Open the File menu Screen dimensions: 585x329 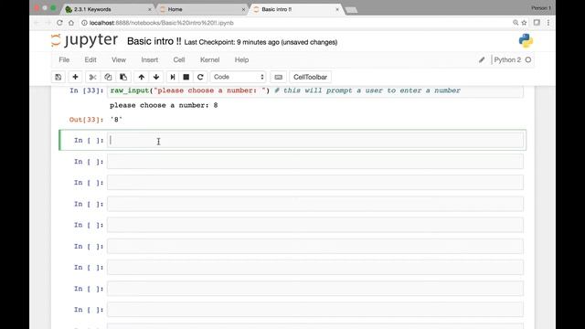click(64, 59)
